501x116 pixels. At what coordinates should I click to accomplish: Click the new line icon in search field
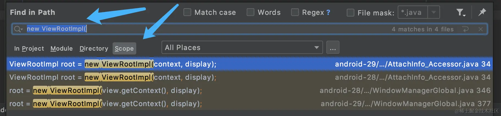[x=465, y=29]
